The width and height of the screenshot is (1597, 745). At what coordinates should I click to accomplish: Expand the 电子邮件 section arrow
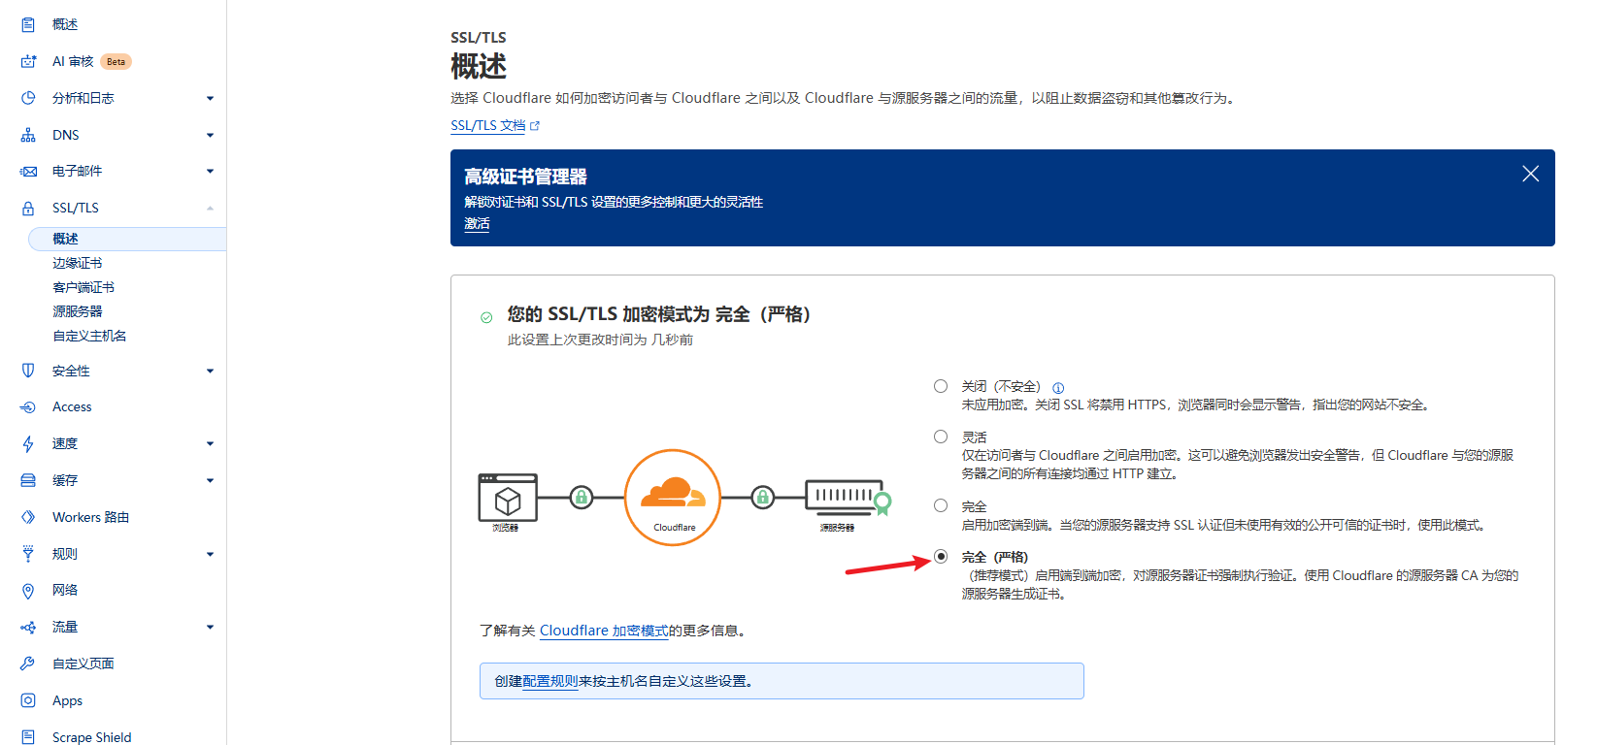pos(210,171)
